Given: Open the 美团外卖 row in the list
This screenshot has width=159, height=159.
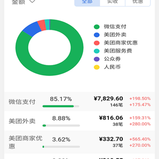Looking at the screenshot, I should coord(79,121).
